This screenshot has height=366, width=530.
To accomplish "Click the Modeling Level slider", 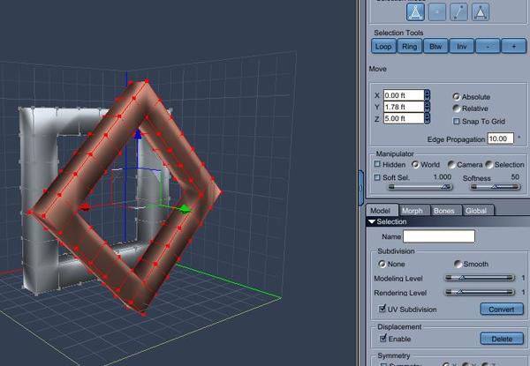I will pyautogui.click(x=480, y=278).
